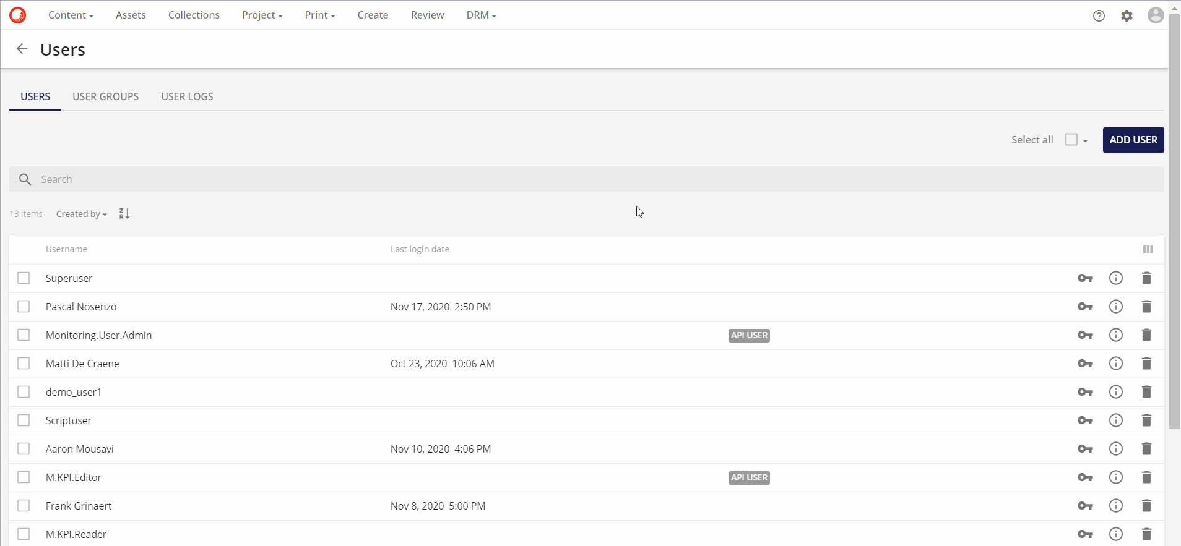Show info for demo_user1
1181x546 pixels.
pos(1116,392)
